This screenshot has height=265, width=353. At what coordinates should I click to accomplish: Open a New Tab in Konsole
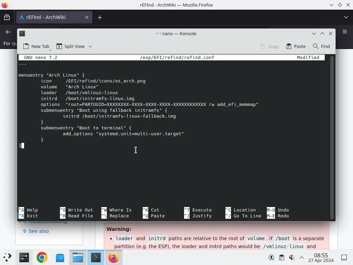[36, 47]
